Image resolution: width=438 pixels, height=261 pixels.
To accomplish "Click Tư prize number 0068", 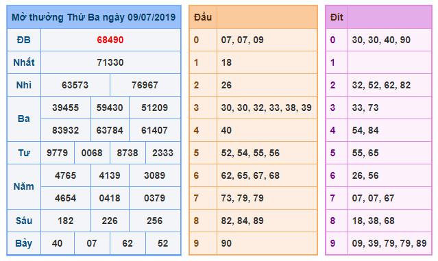I will [x=92, y=153].
